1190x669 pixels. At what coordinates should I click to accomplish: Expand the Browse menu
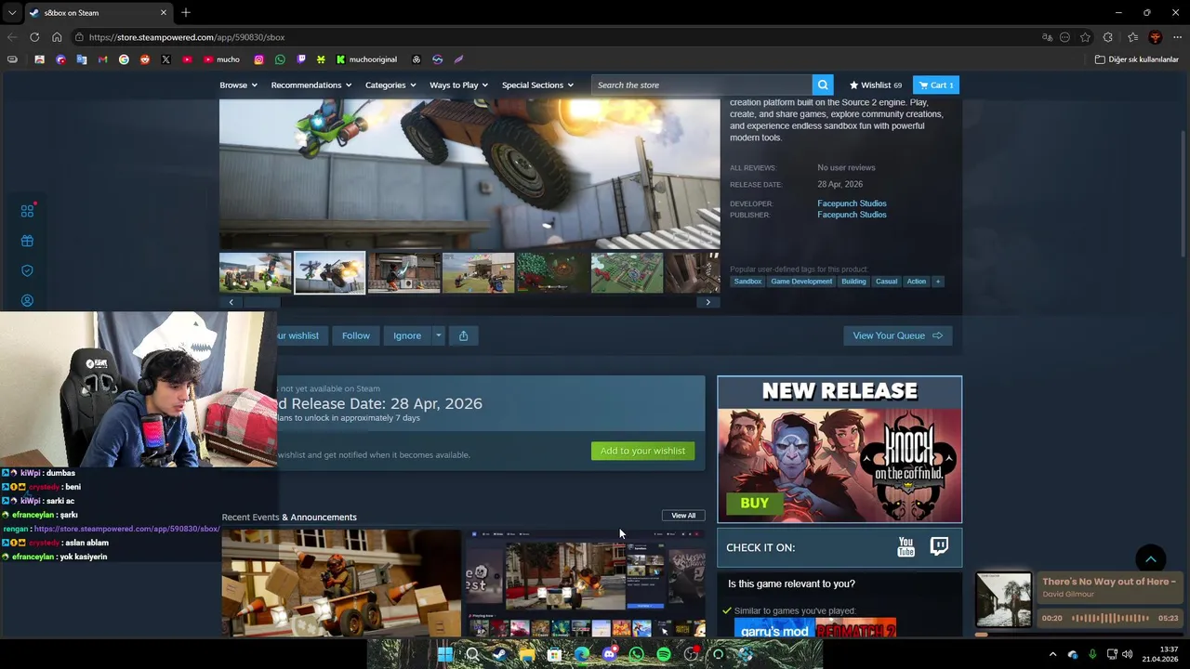tap(237, 85)
